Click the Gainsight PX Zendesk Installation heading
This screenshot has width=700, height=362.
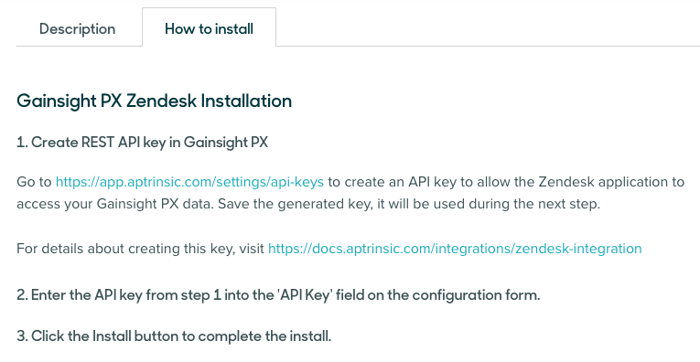pos(155,101)
